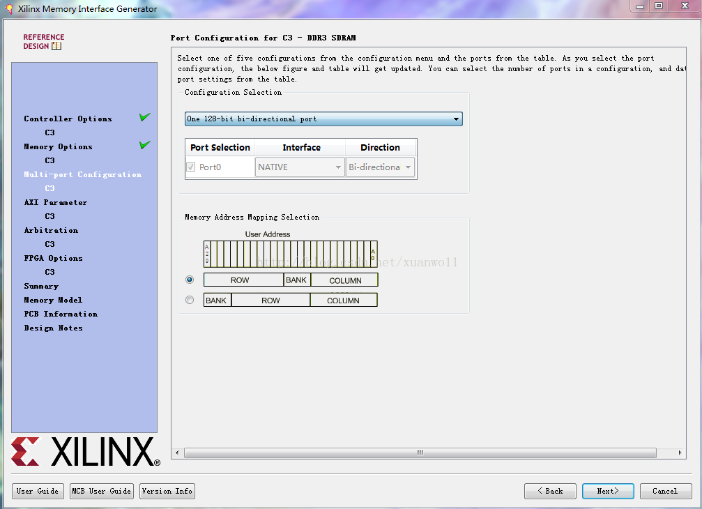Click the COLUMN block in first mapping
This screenshot has height=509, width=702.
click(x=344, y=280)
